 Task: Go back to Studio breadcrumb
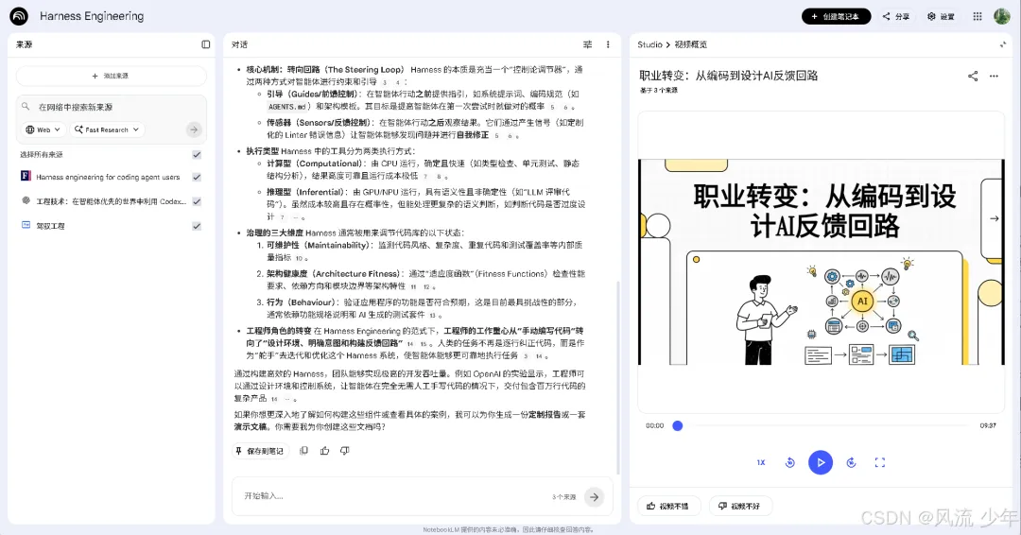(x=649, y=44)
